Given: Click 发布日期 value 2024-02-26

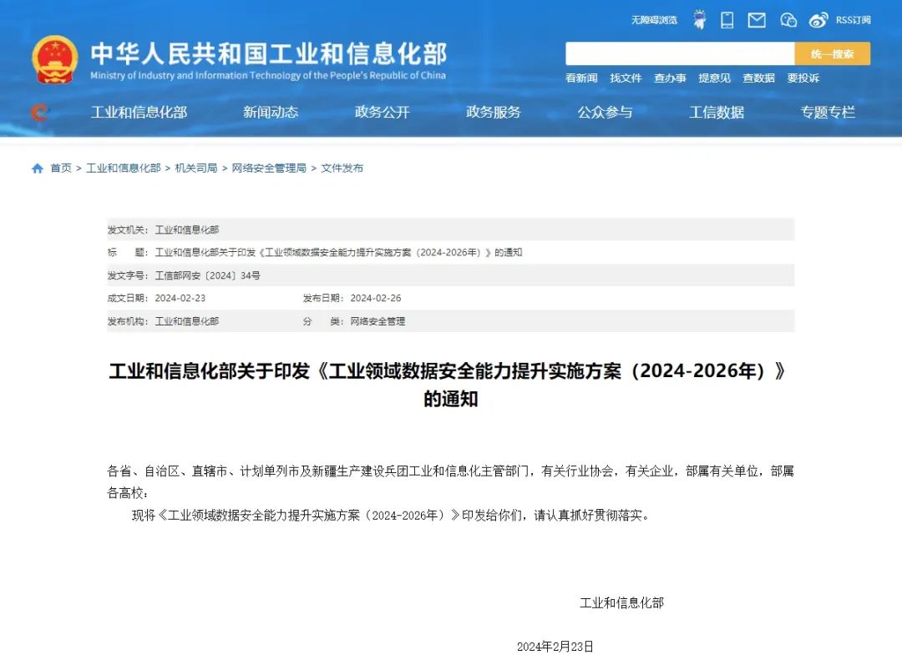Looking at the screenshot, I should 376,299.
